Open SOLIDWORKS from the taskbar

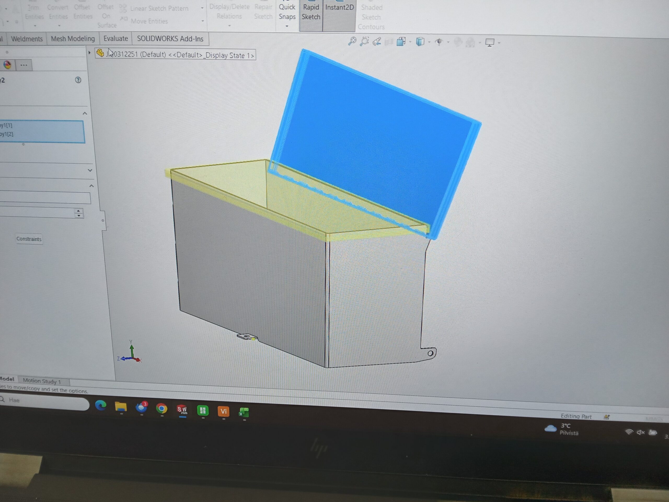pos(183,409)
